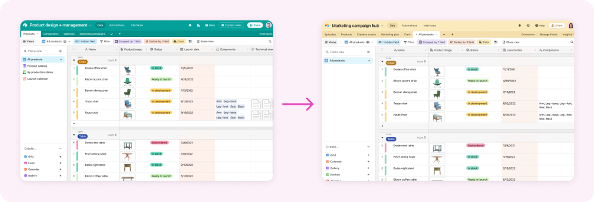Open Launch date column dropdown in Marketing hub
Screen dimensions: 594x202
point(535,50)
